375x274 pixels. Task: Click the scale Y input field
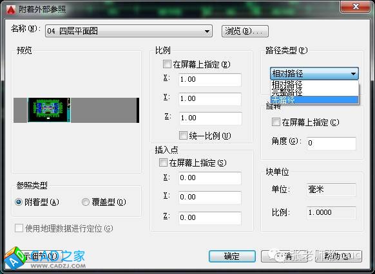(x=210, y=99)
